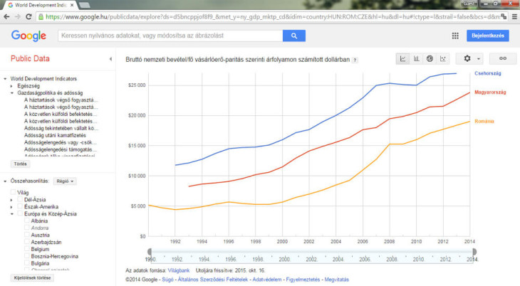This screenshot has height=286, width=520.
Task: Click the Törlés button
Action: click(20, 164)
